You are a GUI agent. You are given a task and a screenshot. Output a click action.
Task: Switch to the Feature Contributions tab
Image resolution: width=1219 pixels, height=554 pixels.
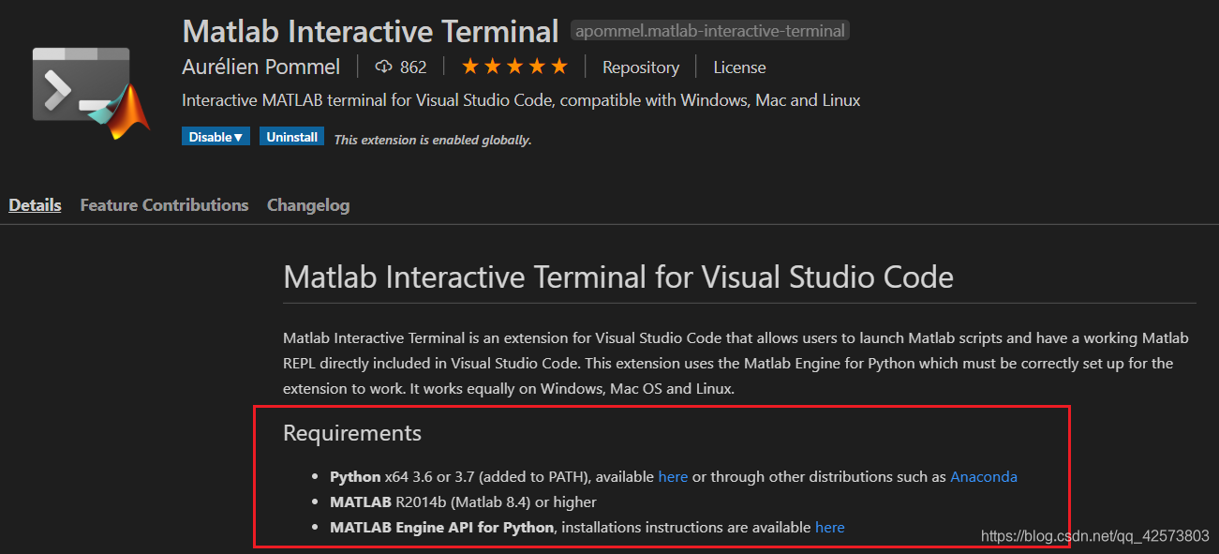click(x=164, y=204)
